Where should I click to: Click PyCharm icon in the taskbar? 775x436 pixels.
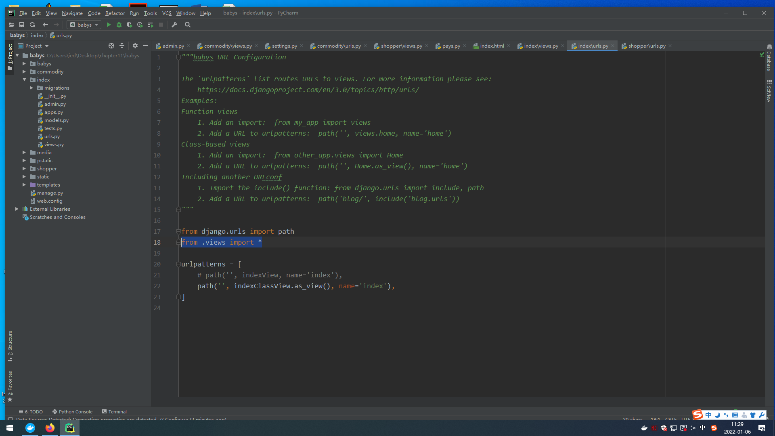[x=70, y=428]
